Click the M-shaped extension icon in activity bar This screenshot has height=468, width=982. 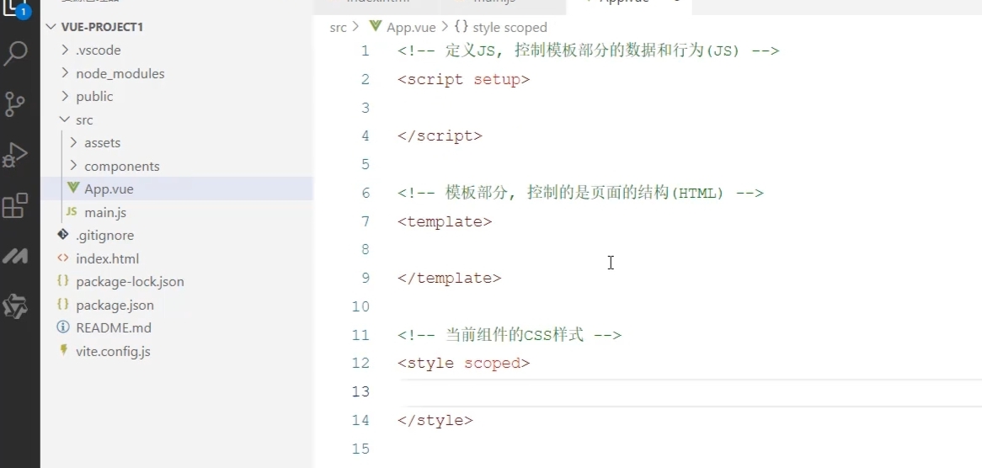pos(15,255)
